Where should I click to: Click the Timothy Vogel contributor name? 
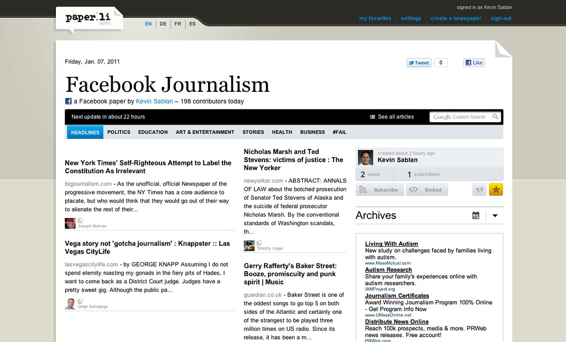(x=269, y=248)
